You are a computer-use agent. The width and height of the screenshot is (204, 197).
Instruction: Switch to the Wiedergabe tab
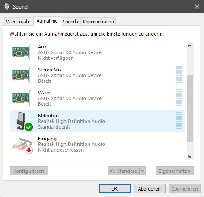click(x=19, y=22)
